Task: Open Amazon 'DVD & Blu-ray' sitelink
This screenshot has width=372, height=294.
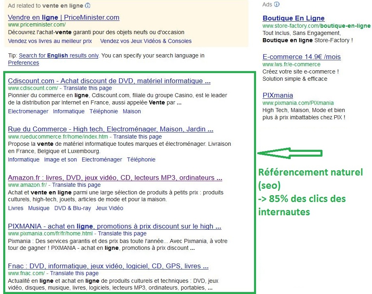Action: [72, 208]
